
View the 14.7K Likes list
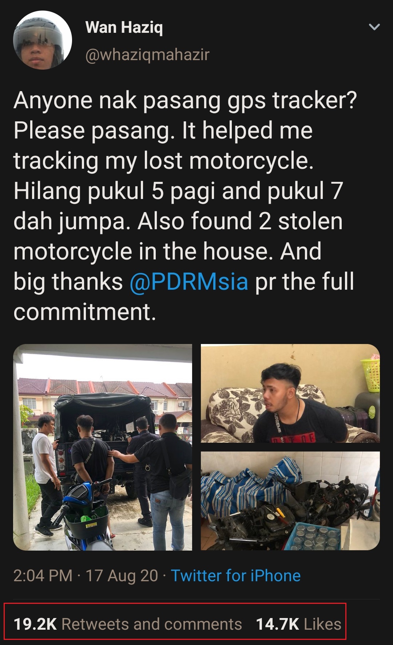[x=299, y=624]
